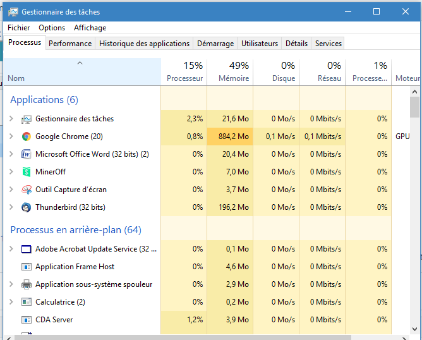Viewport: 422px width, 340px height.
Task: Click the Thunderbird mail icon
Action: pos(27,207)
